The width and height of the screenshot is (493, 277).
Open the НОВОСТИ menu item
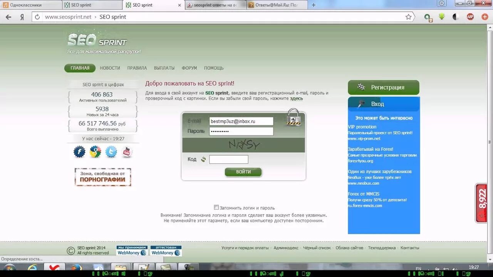(110, 68)
